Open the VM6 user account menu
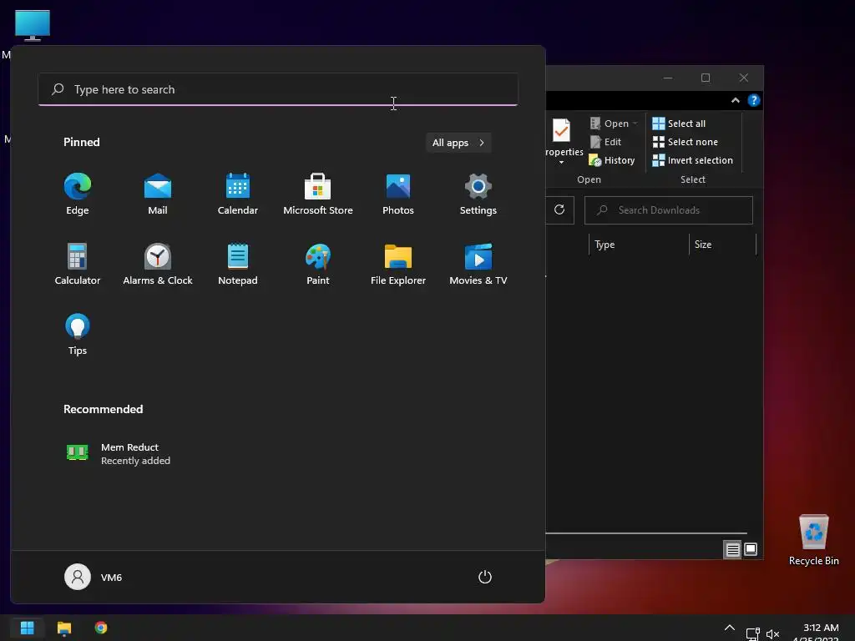855x641 pixels. coord(94,577)
